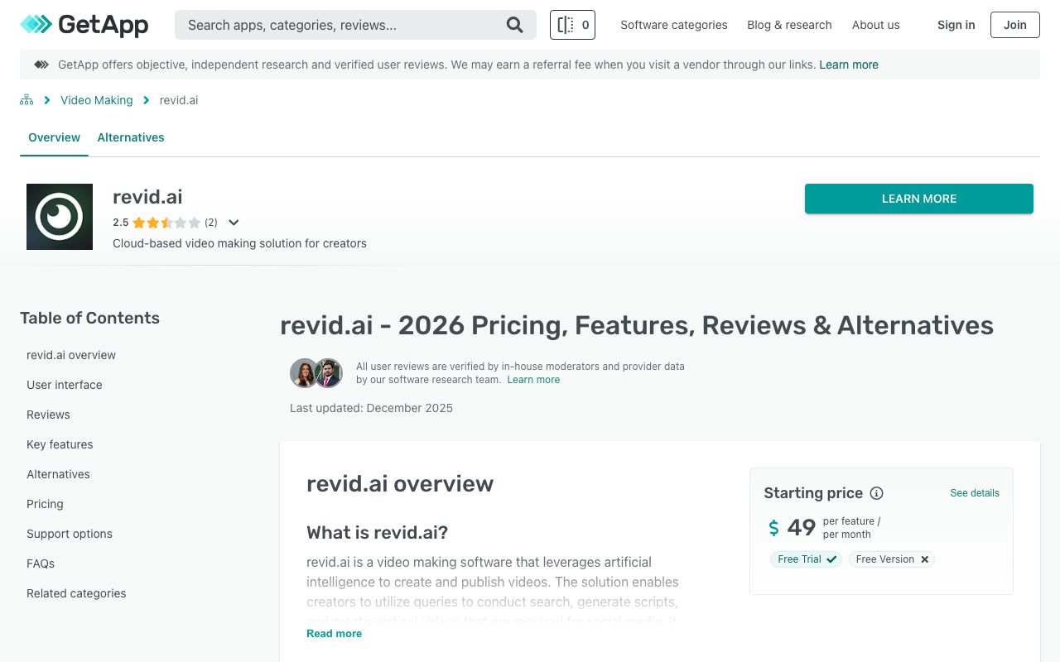The width and height of the screenshot is (1060, 662).
Task: Jump to Key features section
Action: pos(60,444)
